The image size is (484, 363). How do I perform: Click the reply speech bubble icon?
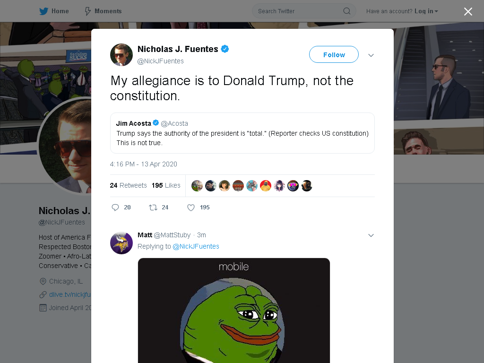(x=115, y=207)
